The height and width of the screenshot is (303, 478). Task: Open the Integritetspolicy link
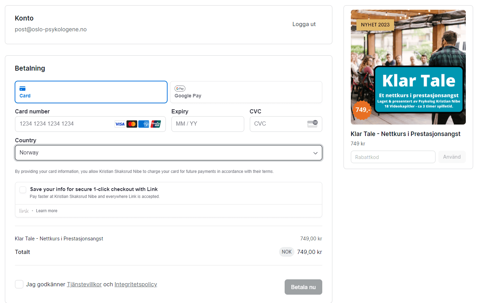(x=136, y=284)
